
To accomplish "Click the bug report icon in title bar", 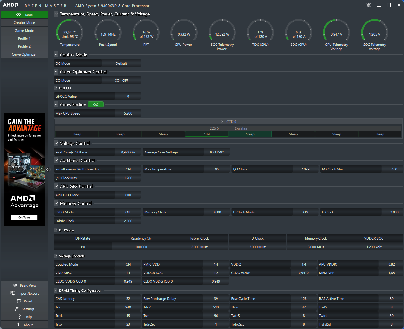I will point(369,5).
